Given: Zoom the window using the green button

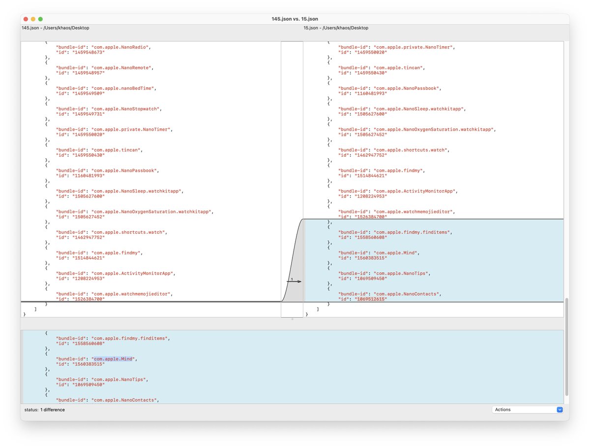Looking at the screenshot, I should coord(40,19).
